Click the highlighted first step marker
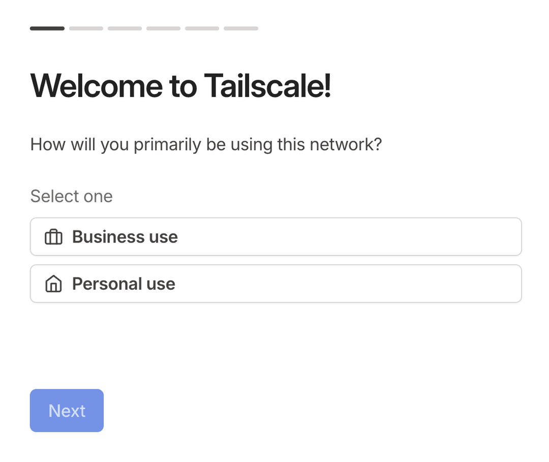549x462 pixels. (x=47, y=28)
